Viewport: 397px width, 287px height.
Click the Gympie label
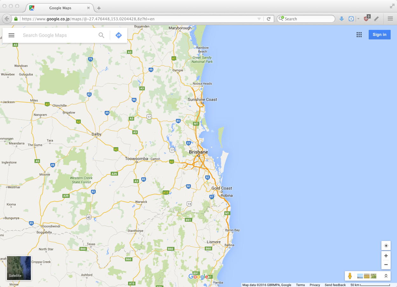coord(178,70)
